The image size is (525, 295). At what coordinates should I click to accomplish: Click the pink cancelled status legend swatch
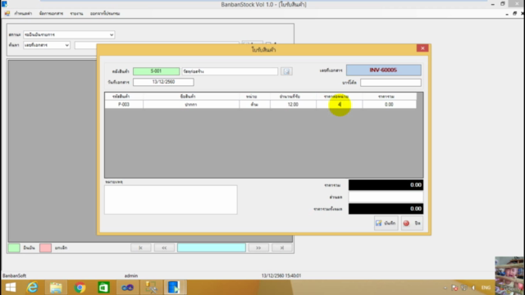coord(46,247)
